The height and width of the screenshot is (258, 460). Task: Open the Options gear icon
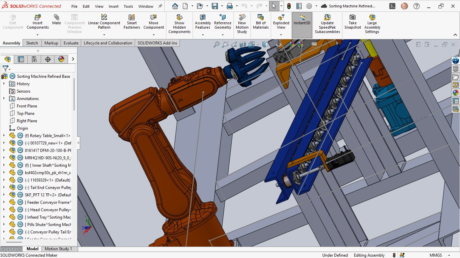[309, 6]
